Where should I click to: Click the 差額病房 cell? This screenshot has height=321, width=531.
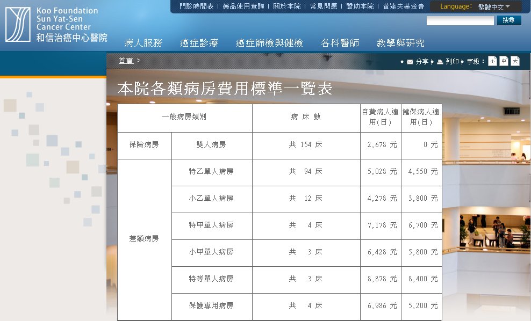click(x=145, y=239)
